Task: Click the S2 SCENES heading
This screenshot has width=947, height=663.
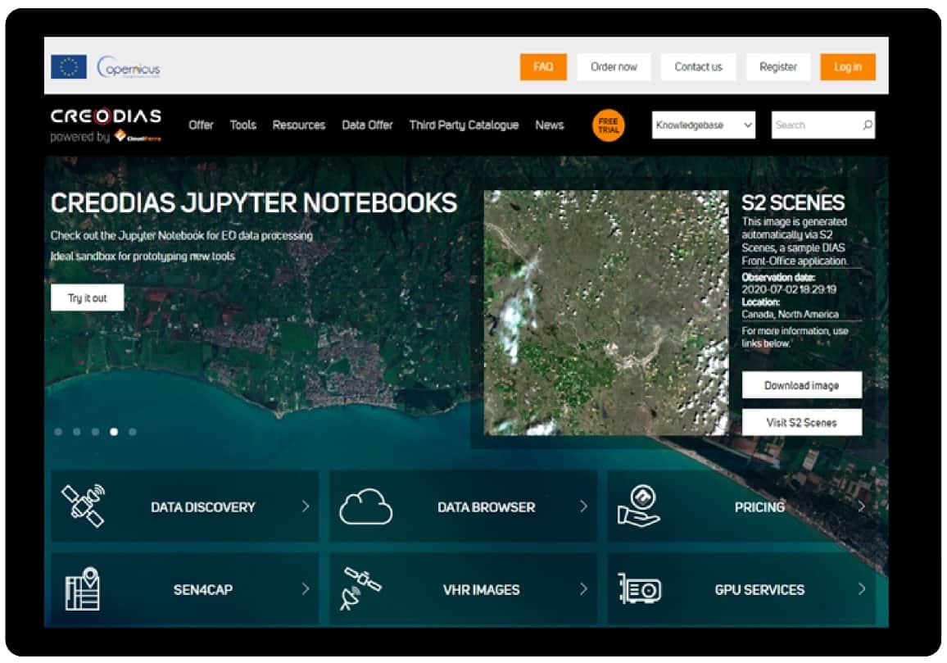Action: [x=793, y=202]
